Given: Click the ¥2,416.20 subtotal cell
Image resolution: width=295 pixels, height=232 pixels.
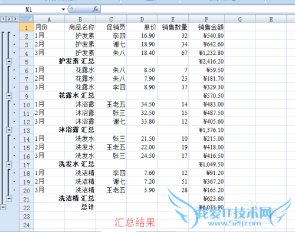Looking at the screenshot, I should point(206,61).
